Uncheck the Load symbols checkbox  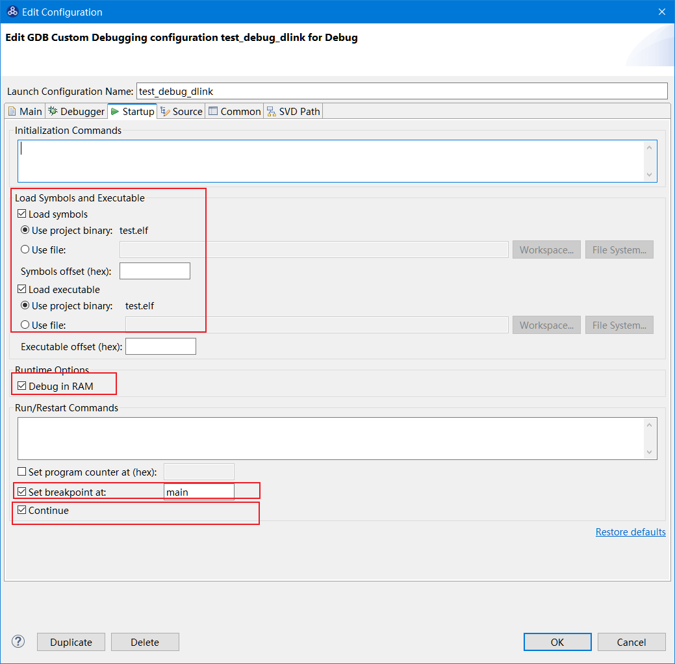(x=22, y=214)
